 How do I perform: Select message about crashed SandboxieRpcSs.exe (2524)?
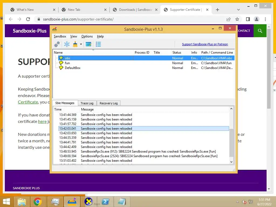click(x=144, y=156)
